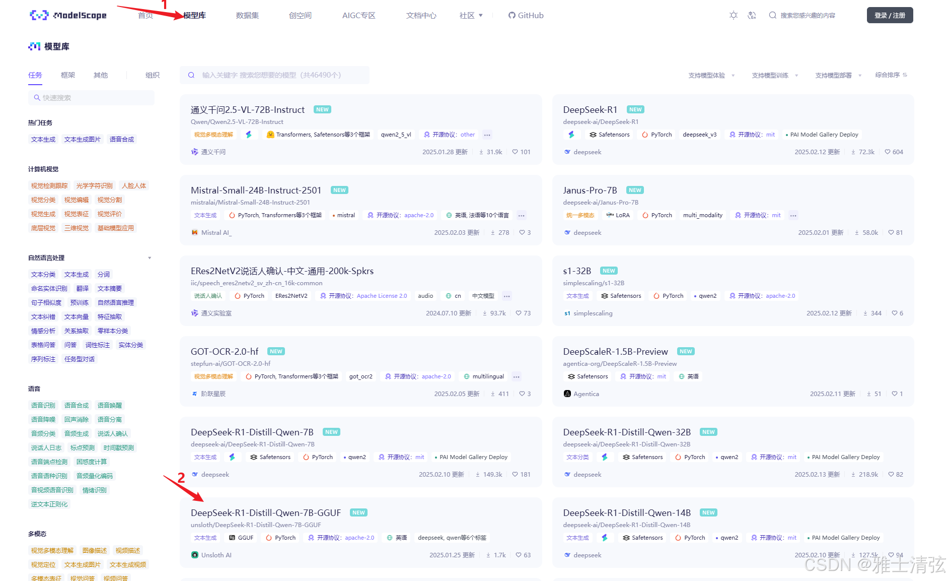
Task: Expand the 支持模型训练 dropdown
Action: [x=775, y=75]
